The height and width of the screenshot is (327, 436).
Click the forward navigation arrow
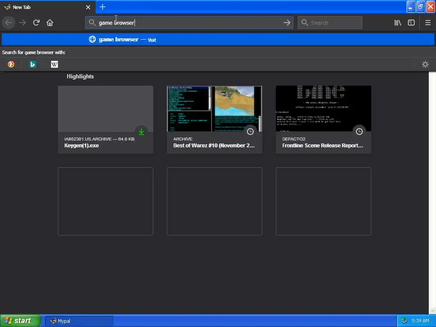tap(23, 23)
